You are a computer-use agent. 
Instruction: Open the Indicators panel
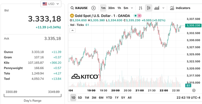click(x=180, y=8)
